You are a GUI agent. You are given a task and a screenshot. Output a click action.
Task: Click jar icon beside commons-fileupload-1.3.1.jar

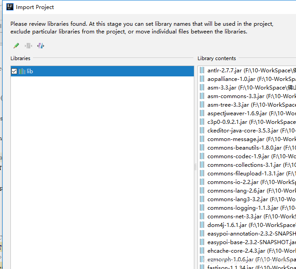click(202, 174)
